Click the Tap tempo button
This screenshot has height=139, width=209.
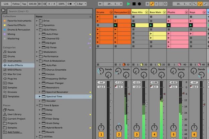pos(24,4)
